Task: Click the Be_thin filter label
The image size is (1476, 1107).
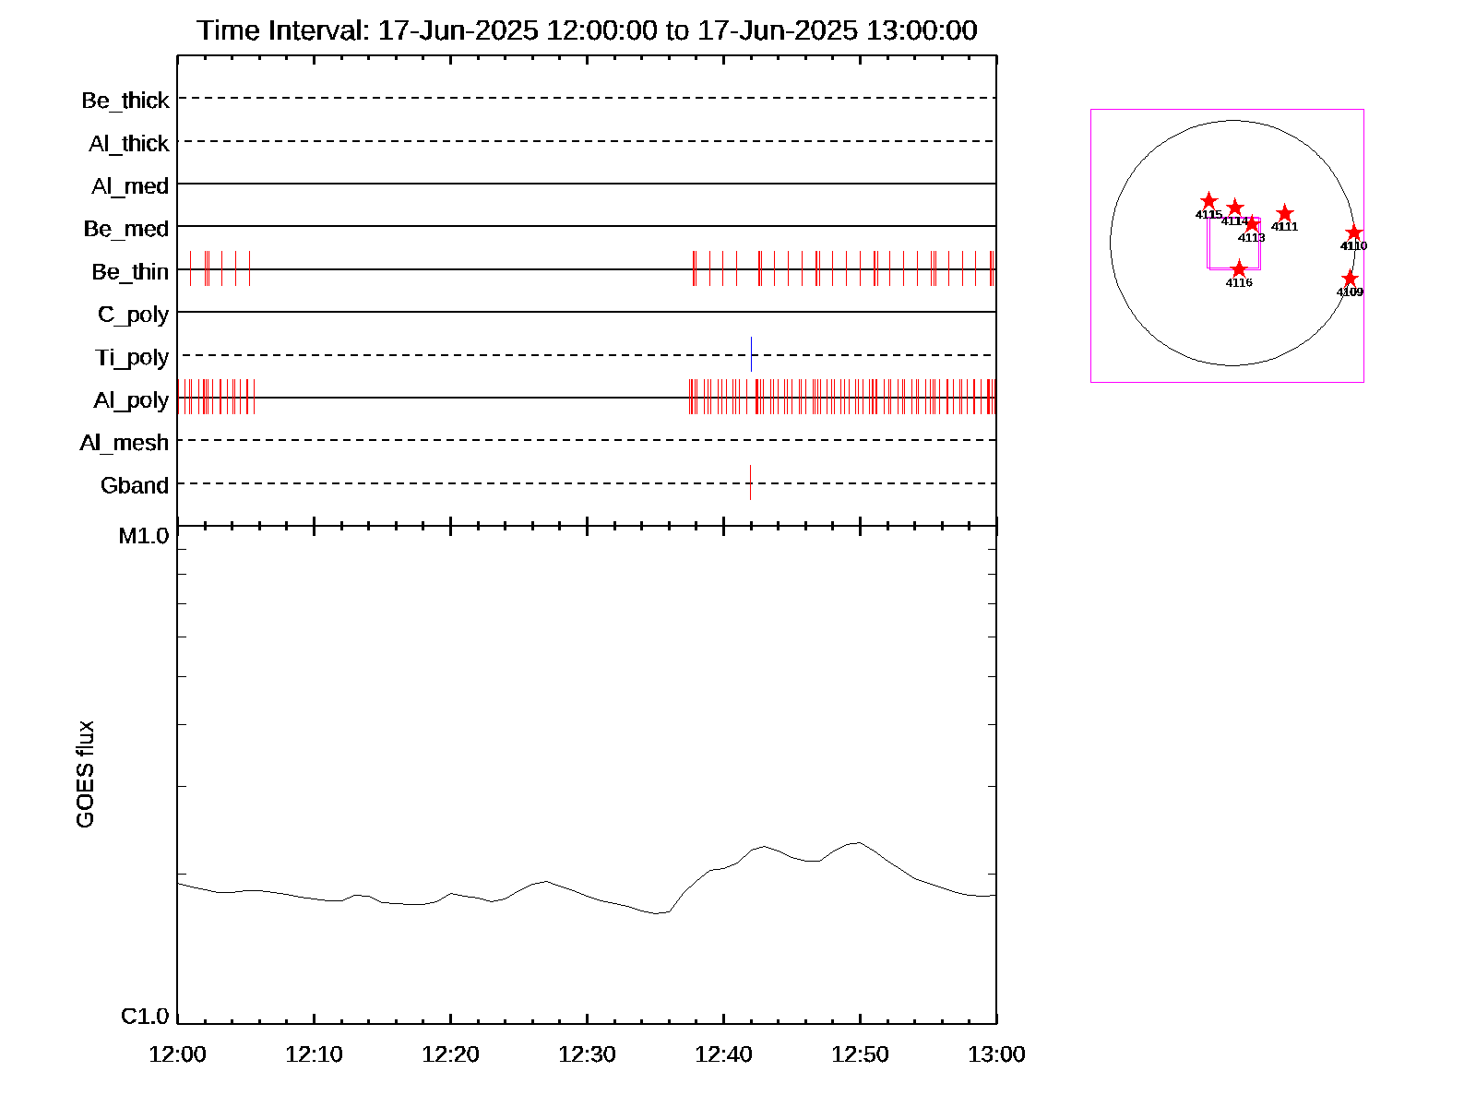Action: click(130, 272)
